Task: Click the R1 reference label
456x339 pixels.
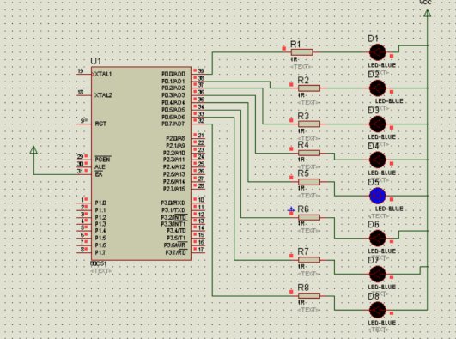Action: (295, 44)
